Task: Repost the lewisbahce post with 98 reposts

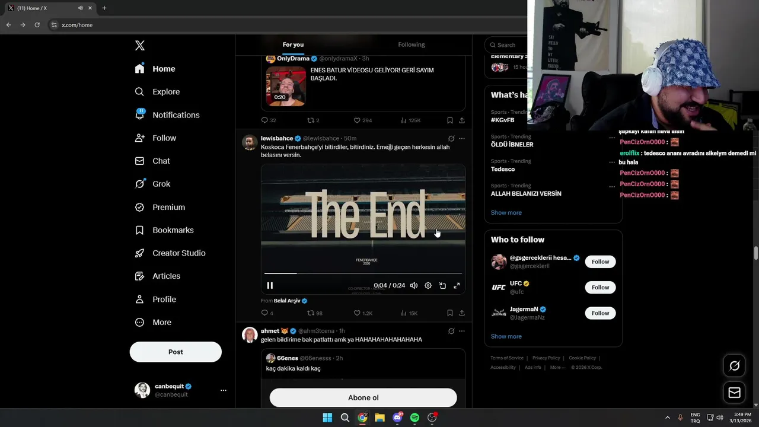Action: (x=315, y=313)
